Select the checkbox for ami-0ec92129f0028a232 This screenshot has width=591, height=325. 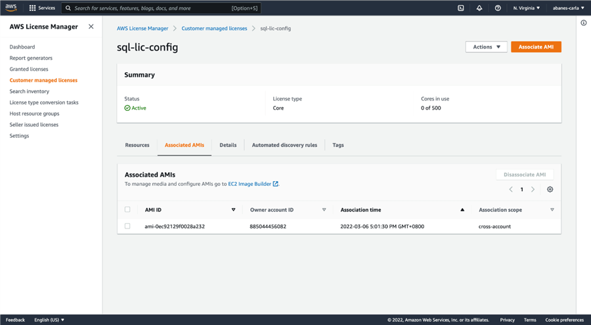coord(127,226)
